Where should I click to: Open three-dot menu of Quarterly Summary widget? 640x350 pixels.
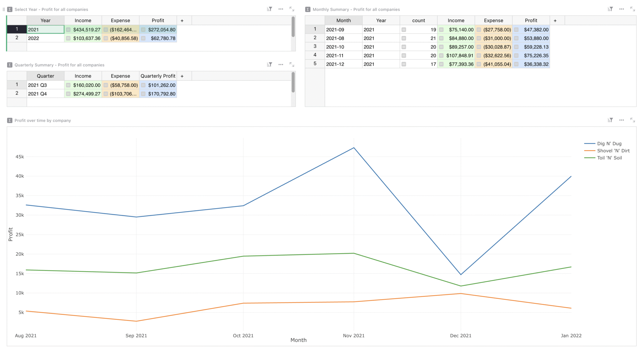point(281,64)
